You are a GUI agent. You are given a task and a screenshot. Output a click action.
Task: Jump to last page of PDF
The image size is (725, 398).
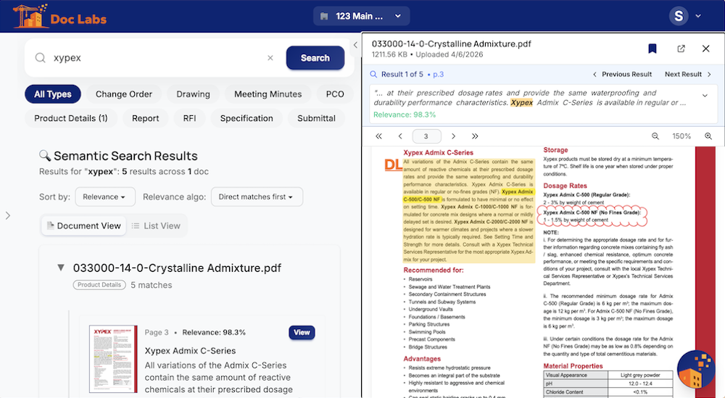[x=475, y=136]
